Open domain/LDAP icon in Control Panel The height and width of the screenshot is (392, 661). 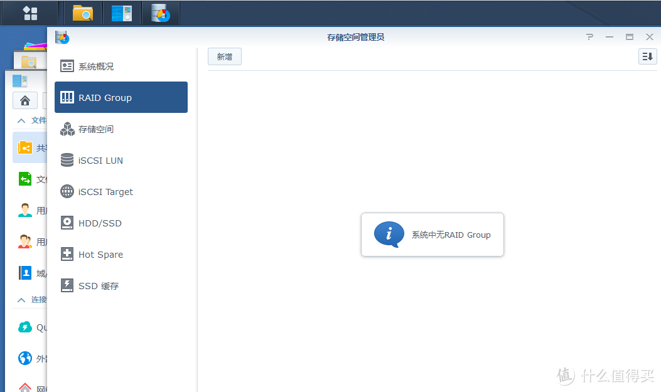click(x=25, y=273)
